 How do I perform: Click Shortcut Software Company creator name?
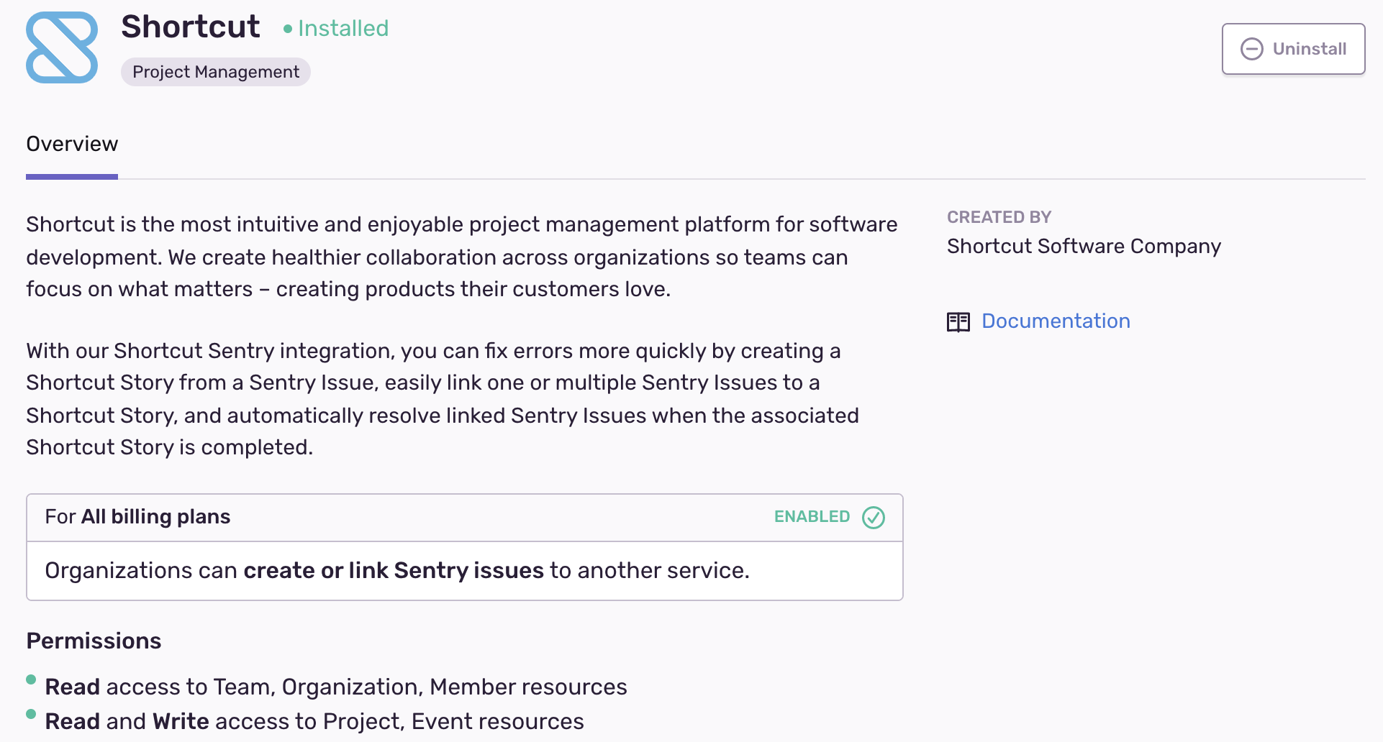[1083, 247]
